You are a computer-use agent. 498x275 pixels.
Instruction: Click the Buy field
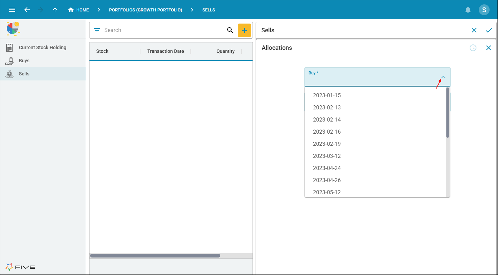click(377, 77)
